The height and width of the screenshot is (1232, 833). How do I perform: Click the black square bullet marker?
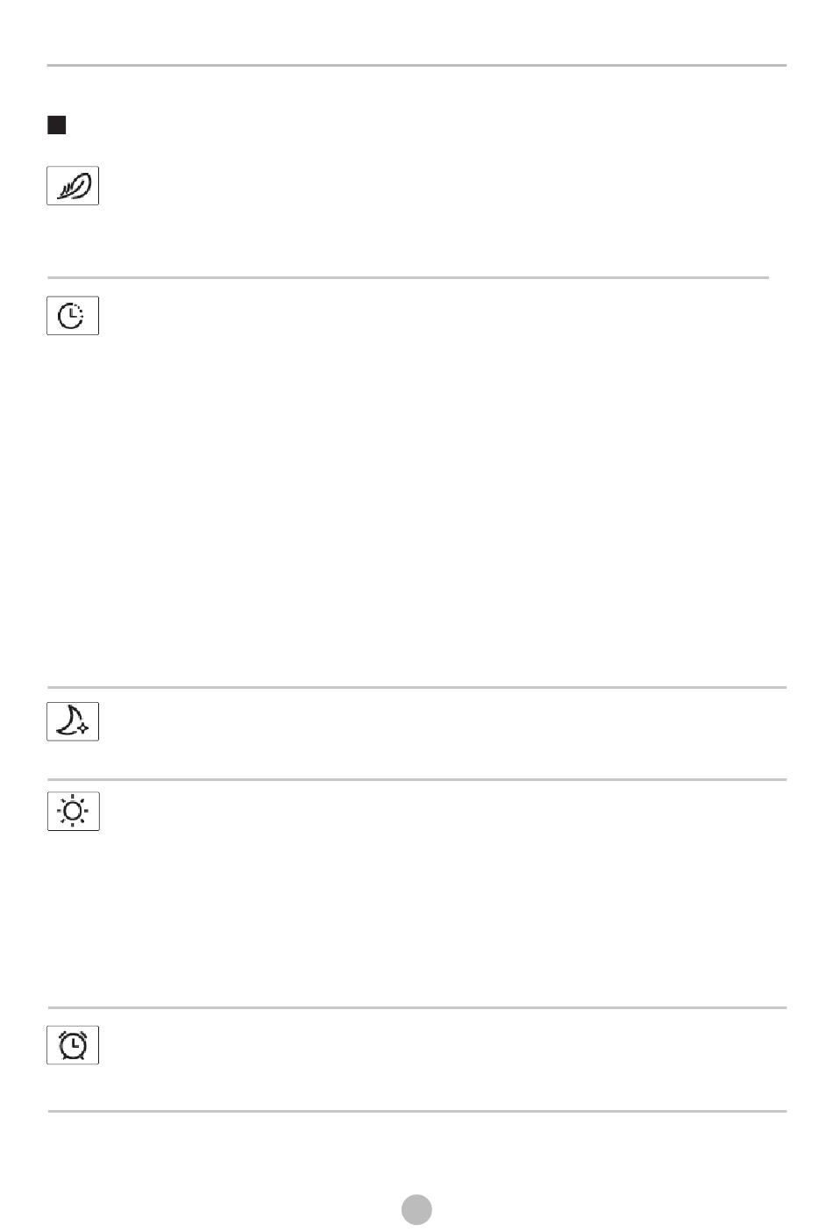pos(57,125)
